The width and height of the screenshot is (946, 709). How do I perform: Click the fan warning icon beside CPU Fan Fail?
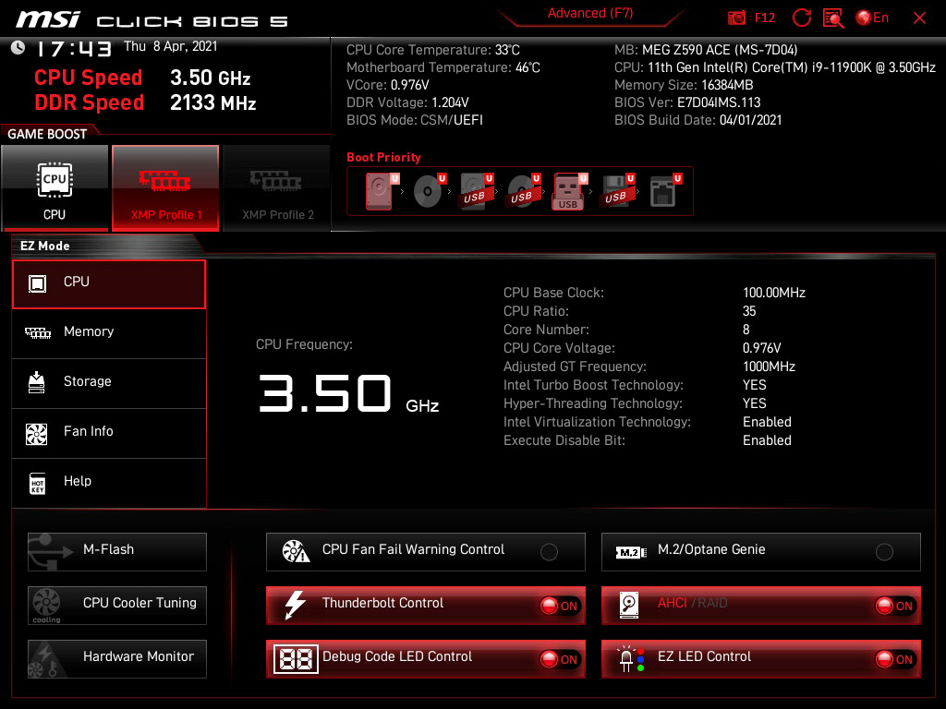click(296, 551)
